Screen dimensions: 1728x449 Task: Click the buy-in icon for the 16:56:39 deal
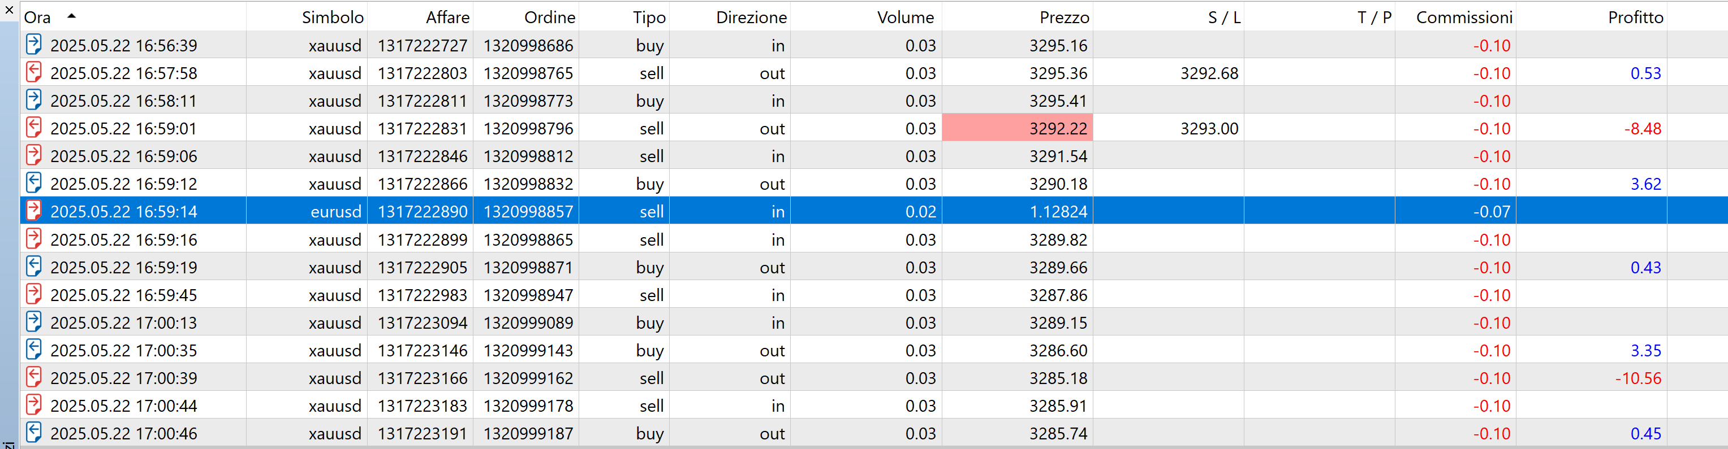tap(33, 44)
